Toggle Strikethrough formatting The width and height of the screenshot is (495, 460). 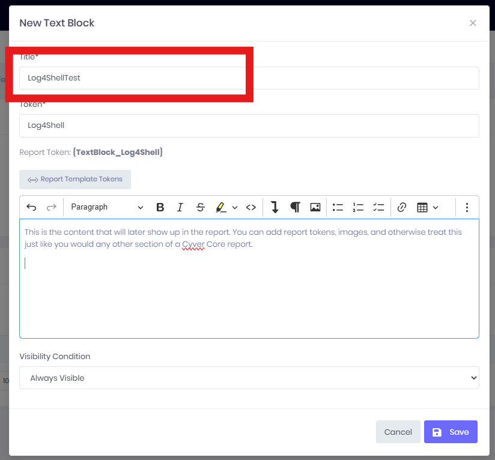click(x=200, y=207)
